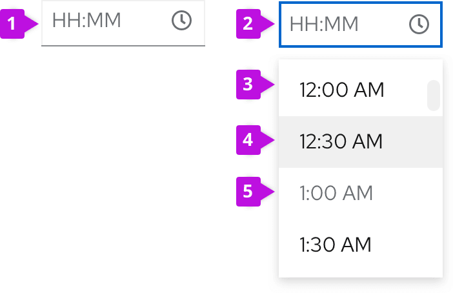Select the 12:00 AM time option
453x293 pixels.
341,90
